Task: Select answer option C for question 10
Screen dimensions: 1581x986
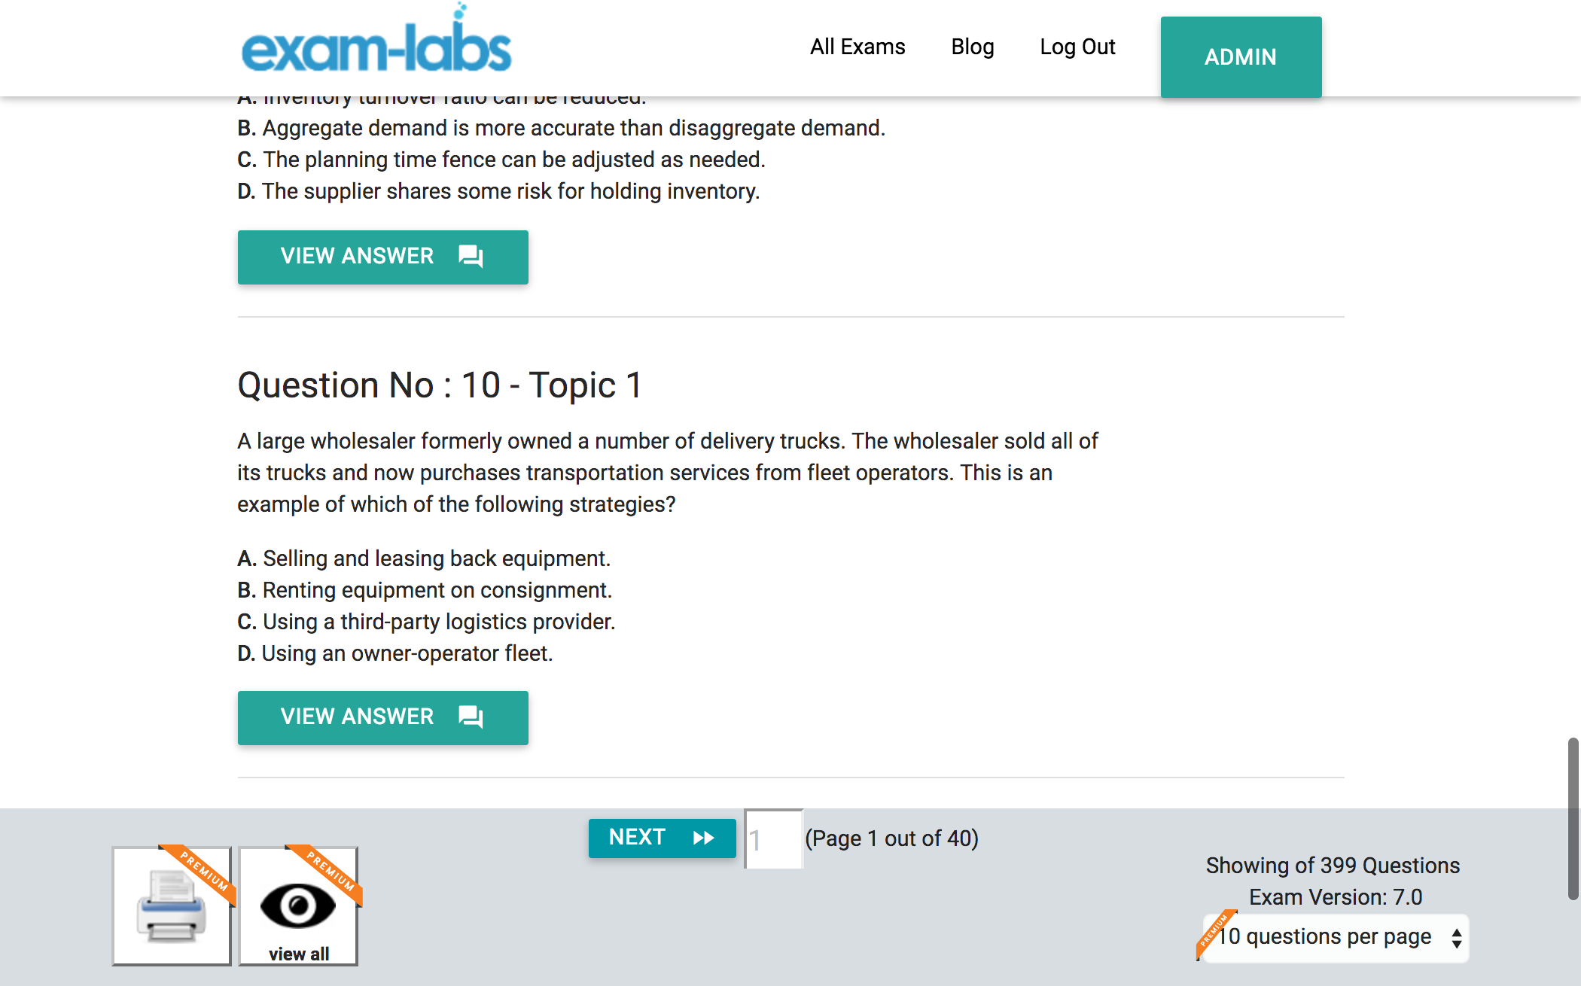Action: coord(426,622)
